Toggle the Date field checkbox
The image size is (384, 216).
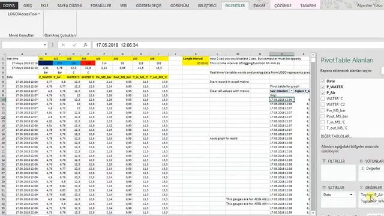[x=323, y=81]
